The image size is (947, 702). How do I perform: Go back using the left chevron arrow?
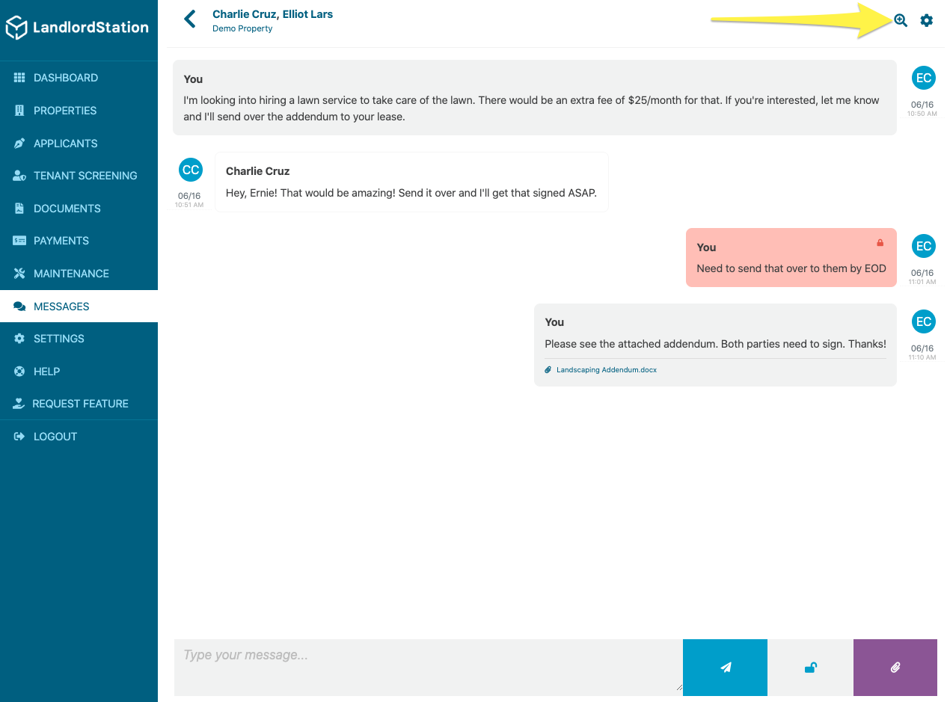(190, 19)
